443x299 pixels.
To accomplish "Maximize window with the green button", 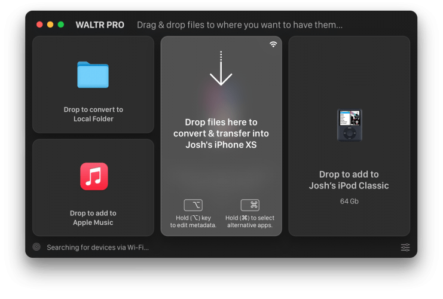I will pos(61,25).
